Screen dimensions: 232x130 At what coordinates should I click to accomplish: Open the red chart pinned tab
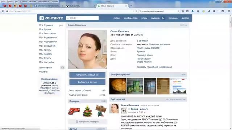(10, 6)
